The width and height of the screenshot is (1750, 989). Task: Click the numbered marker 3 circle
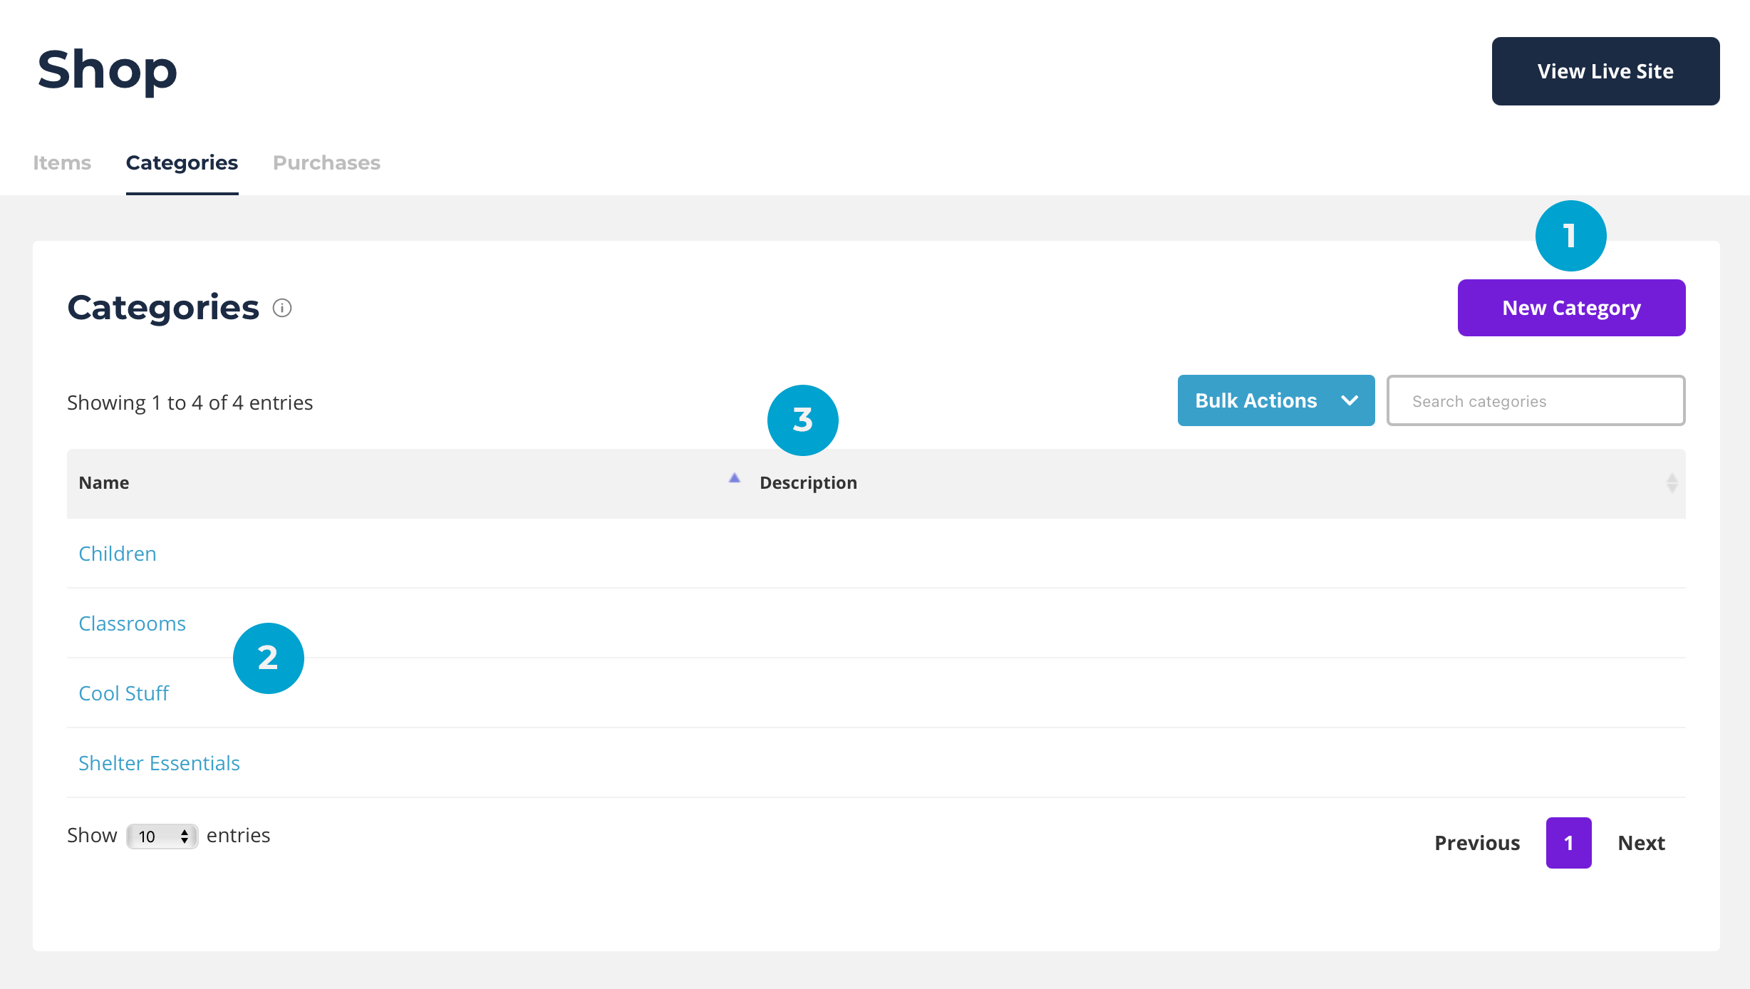802,420
